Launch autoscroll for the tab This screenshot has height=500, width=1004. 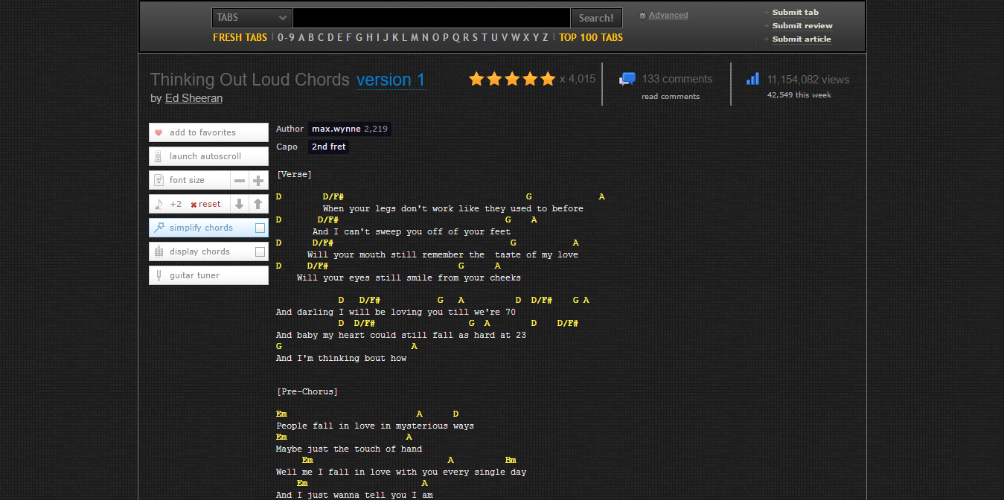tap(205, 156)
